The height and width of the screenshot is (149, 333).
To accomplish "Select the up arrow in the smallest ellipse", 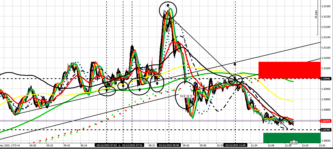I will click(123, 86).
